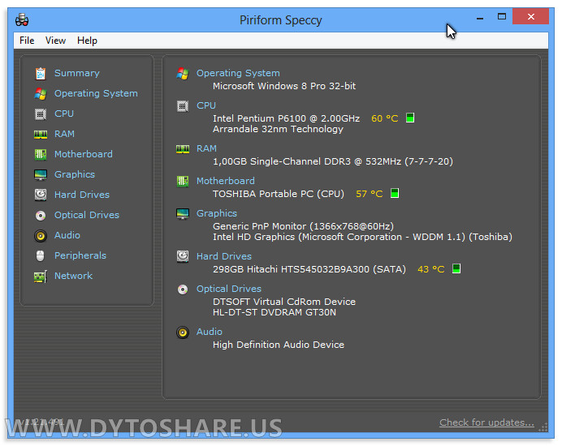Open Motherboard details from sidebar
This screenshot has height=446, width=562.
(x=84, y=154)
